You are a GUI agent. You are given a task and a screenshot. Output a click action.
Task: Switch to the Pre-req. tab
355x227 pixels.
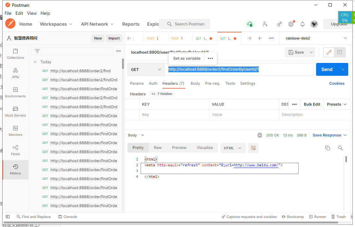(212, 83)
